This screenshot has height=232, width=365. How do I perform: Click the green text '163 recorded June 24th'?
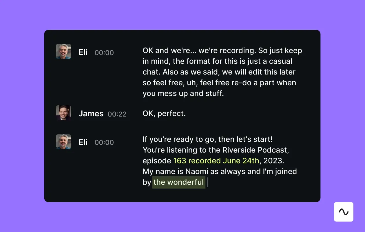click(216, 160)
